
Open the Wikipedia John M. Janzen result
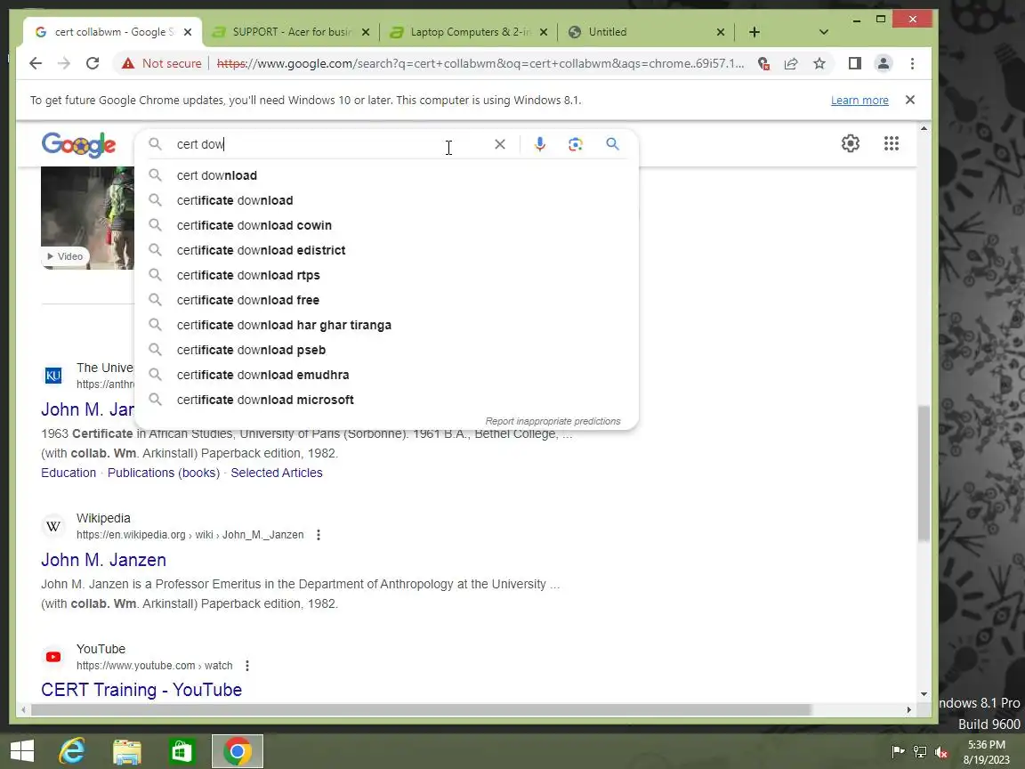click(x=103, y=560)
